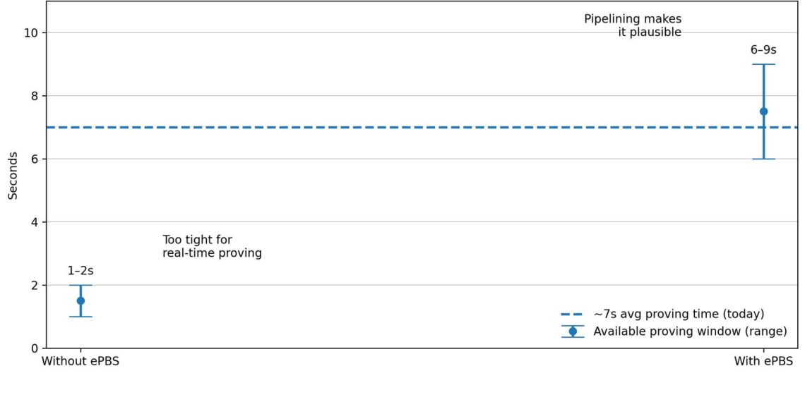
Task: Select the "Available proving window (range)" legend label
Action: tap(690, 331)
